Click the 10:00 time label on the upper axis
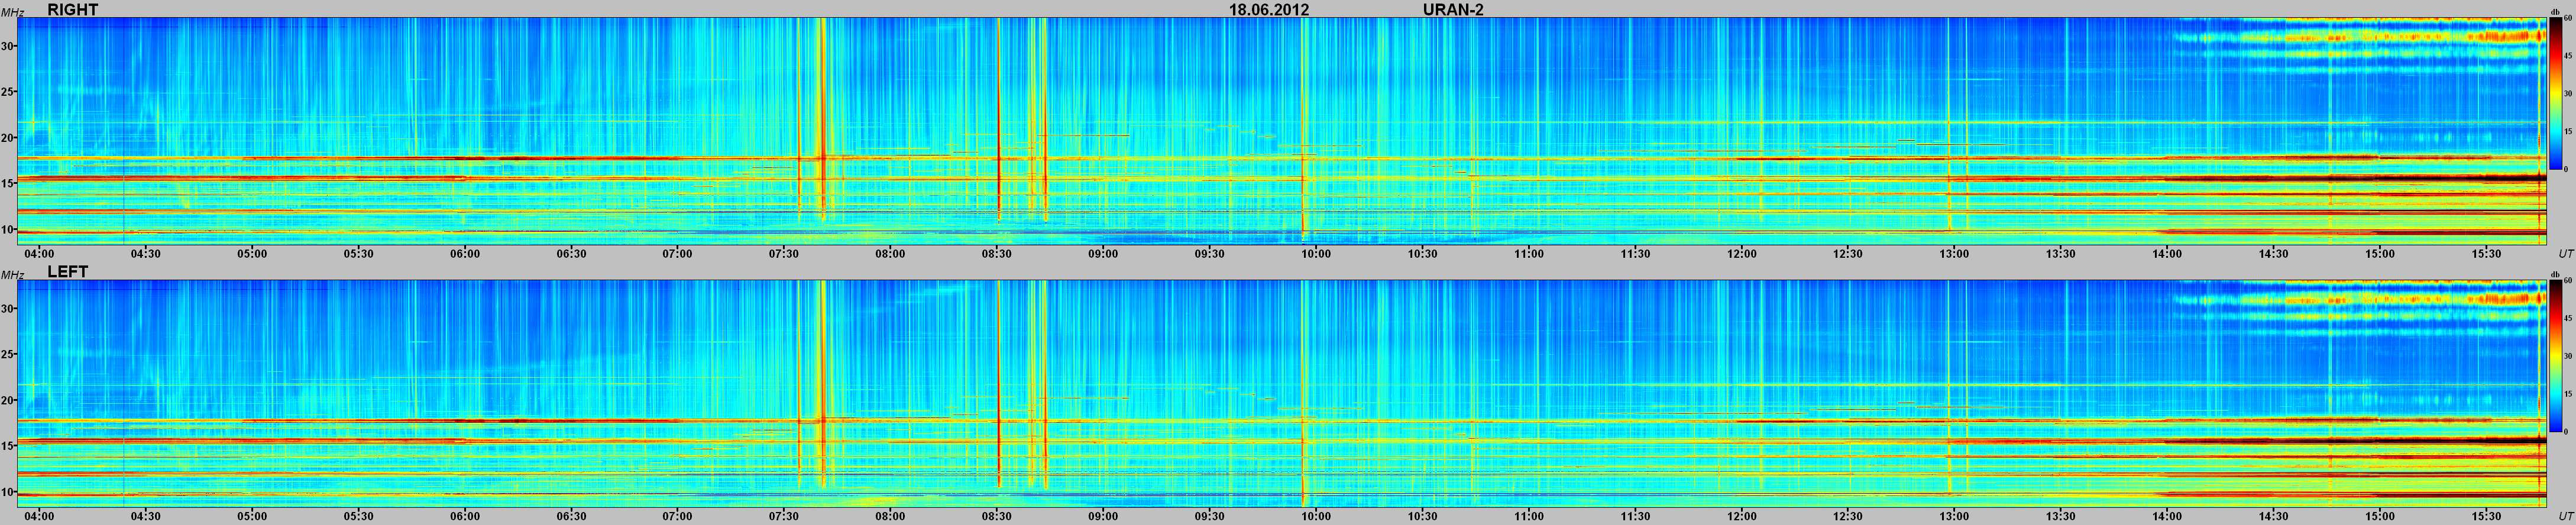The image size is (2576, 525). pos(1315,254)
